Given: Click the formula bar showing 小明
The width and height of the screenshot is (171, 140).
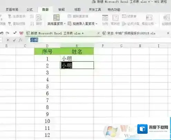Looking at the screenshot, I should coord(99,40).
